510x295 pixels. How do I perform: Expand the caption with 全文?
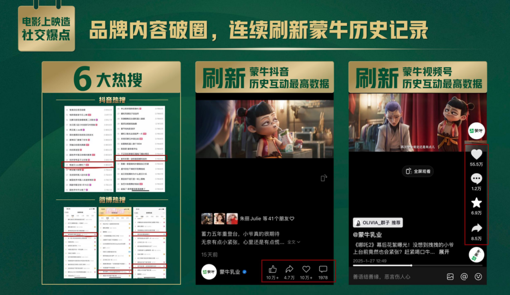pyautogui.click(x=293, y=242)
